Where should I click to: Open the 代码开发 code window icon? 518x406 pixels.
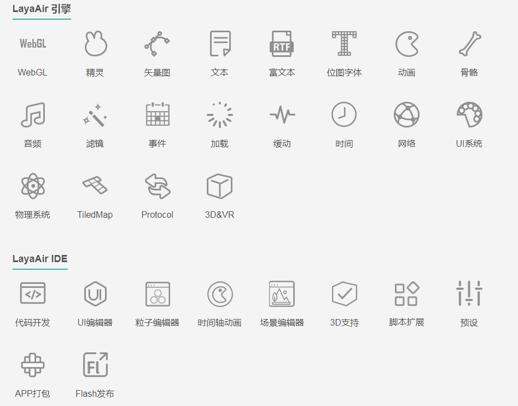click(33, 293)
